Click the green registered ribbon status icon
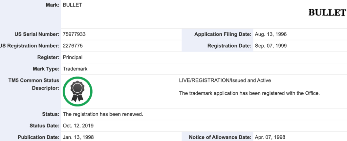The width and height of the screenshot is (347, 141). click(77, 91)
